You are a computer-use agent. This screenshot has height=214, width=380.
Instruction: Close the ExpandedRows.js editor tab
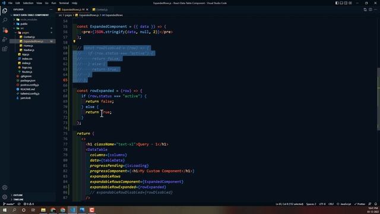87,10
